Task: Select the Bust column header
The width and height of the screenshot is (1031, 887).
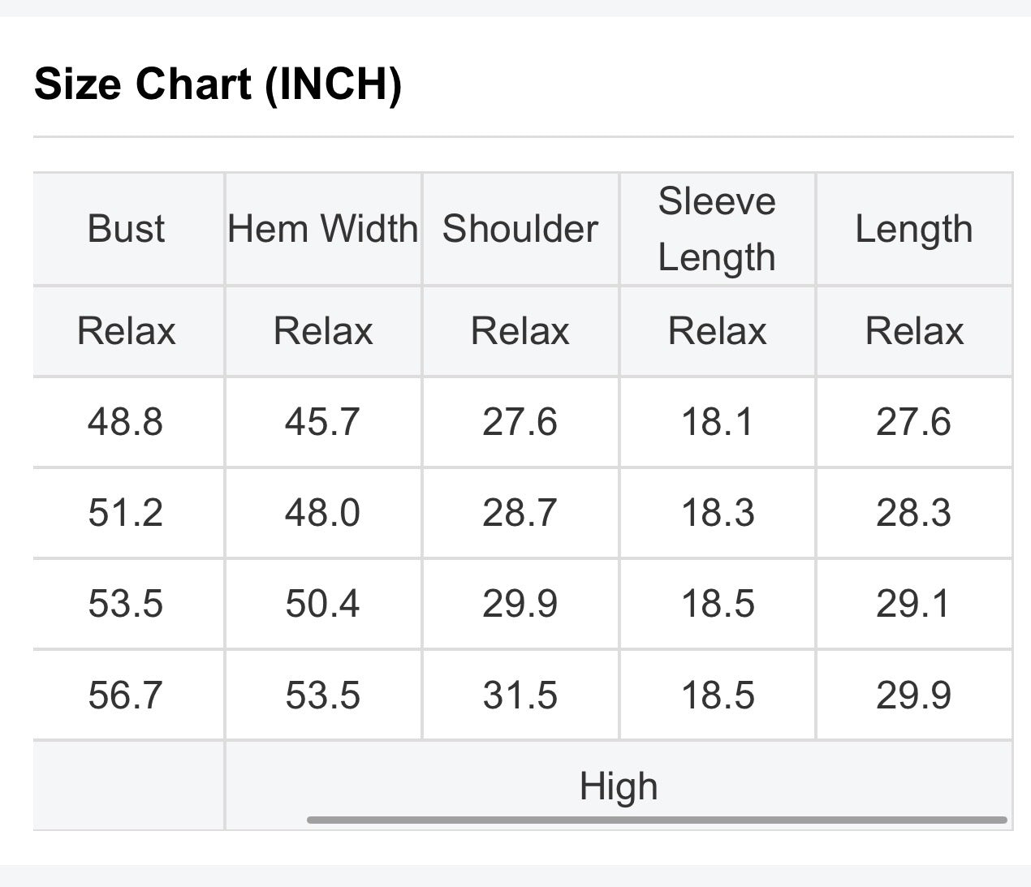Action: click(126, 229)
